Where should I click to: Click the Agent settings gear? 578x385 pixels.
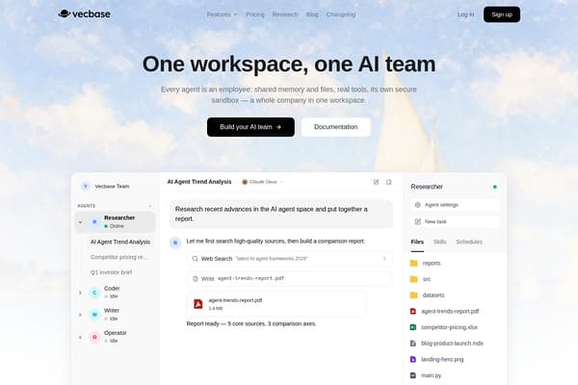(418, 205)
